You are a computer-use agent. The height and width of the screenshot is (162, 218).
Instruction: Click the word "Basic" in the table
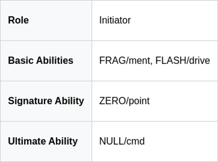pos(19,61)
